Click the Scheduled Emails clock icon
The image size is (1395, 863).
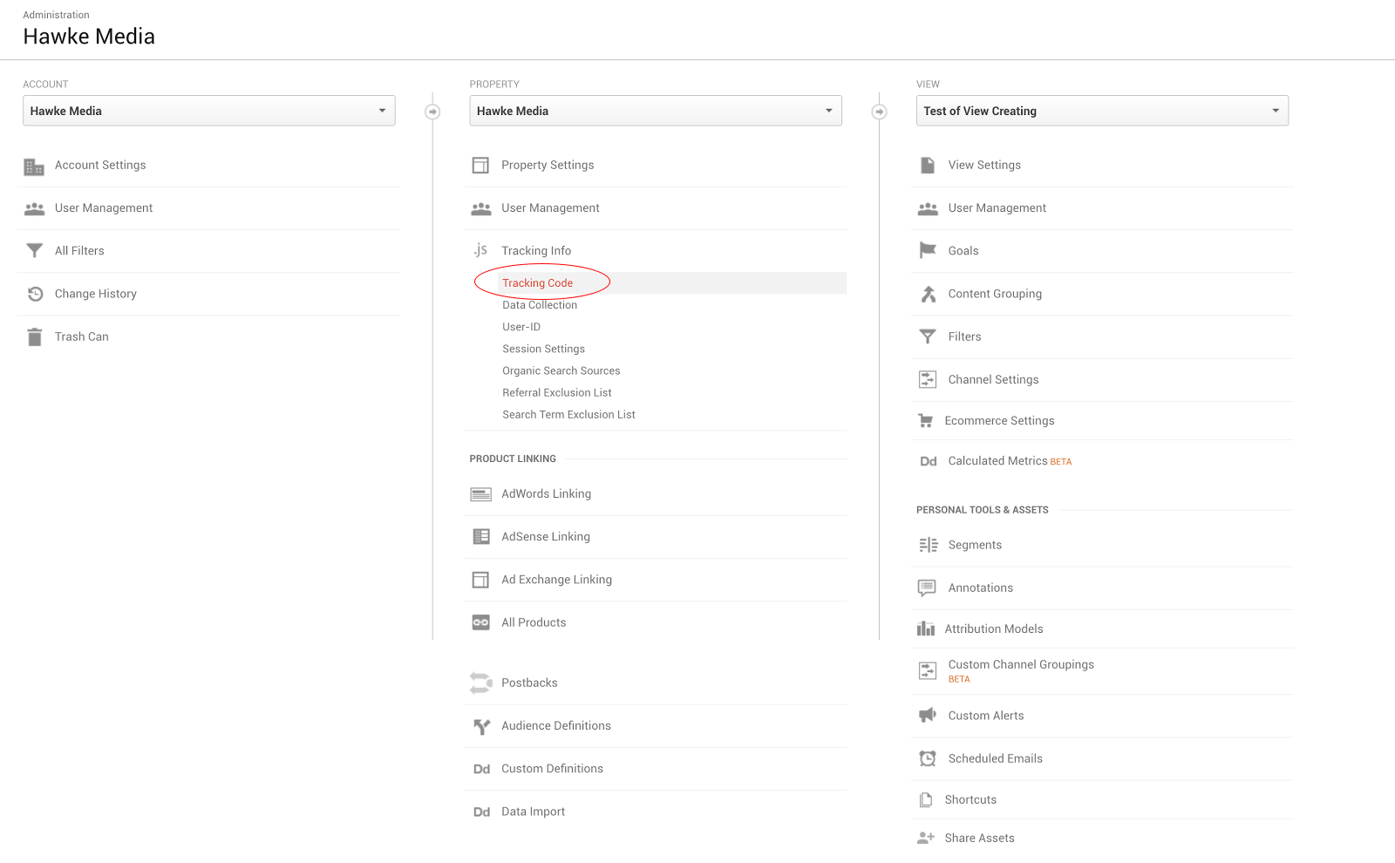[x=928, y=758]
